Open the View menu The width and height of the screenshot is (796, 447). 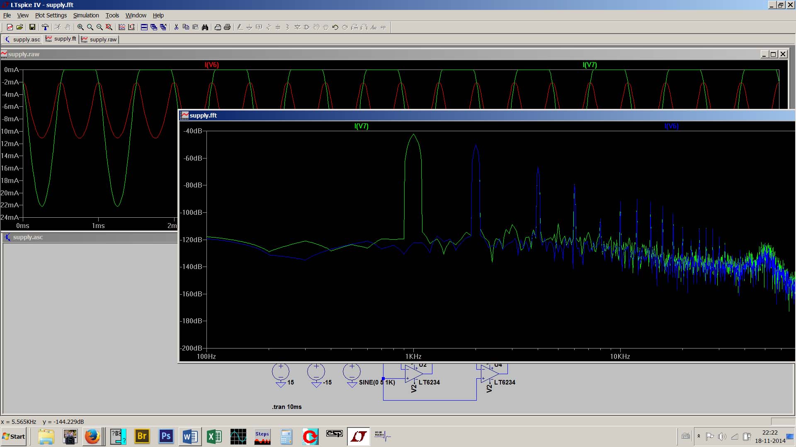click(23, 15)
